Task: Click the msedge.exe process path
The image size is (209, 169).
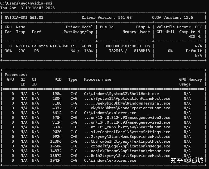Action: pyautogui.click(x=127, y=146)
